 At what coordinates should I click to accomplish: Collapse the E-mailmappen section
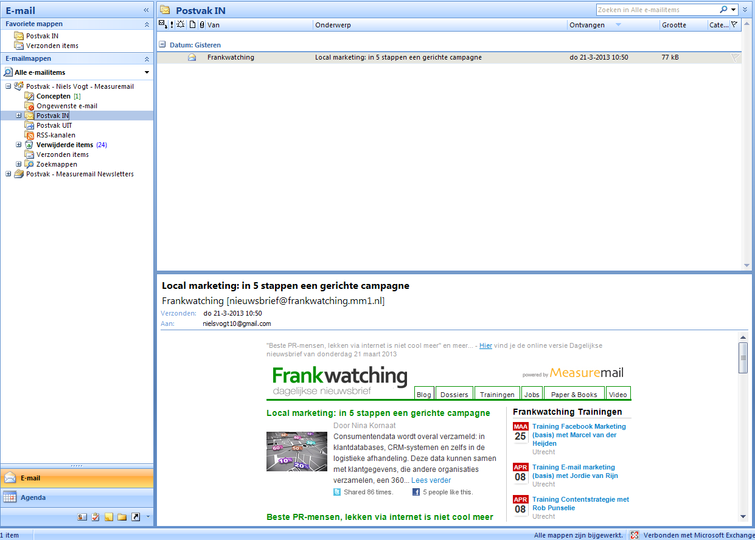click(x=147, y=59)
